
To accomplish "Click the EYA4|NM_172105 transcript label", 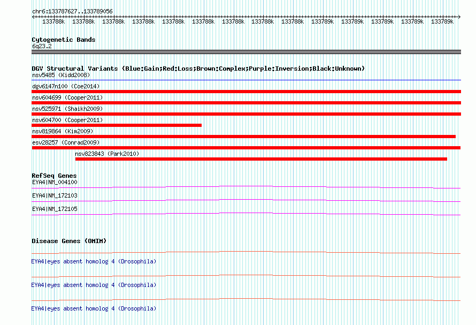I will 55,209.
